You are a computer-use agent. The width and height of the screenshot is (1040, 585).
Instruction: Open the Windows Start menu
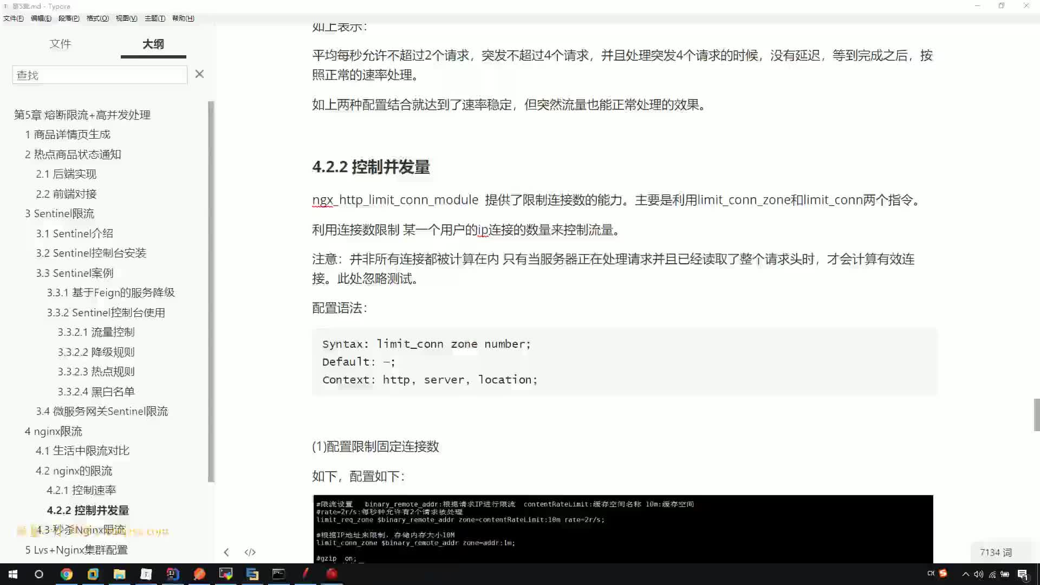[x=13, y=574]
